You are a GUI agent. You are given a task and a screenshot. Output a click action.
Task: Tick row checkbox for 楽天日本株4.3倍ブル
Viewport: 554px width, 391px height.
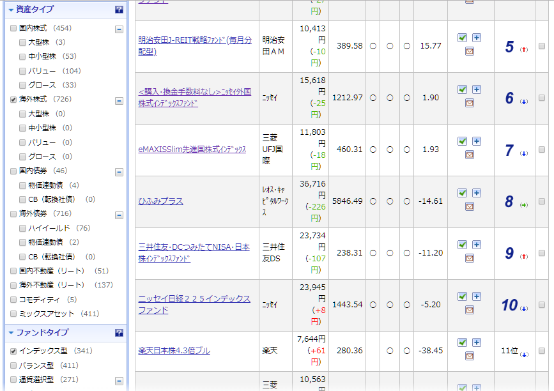tap(542, 351)
